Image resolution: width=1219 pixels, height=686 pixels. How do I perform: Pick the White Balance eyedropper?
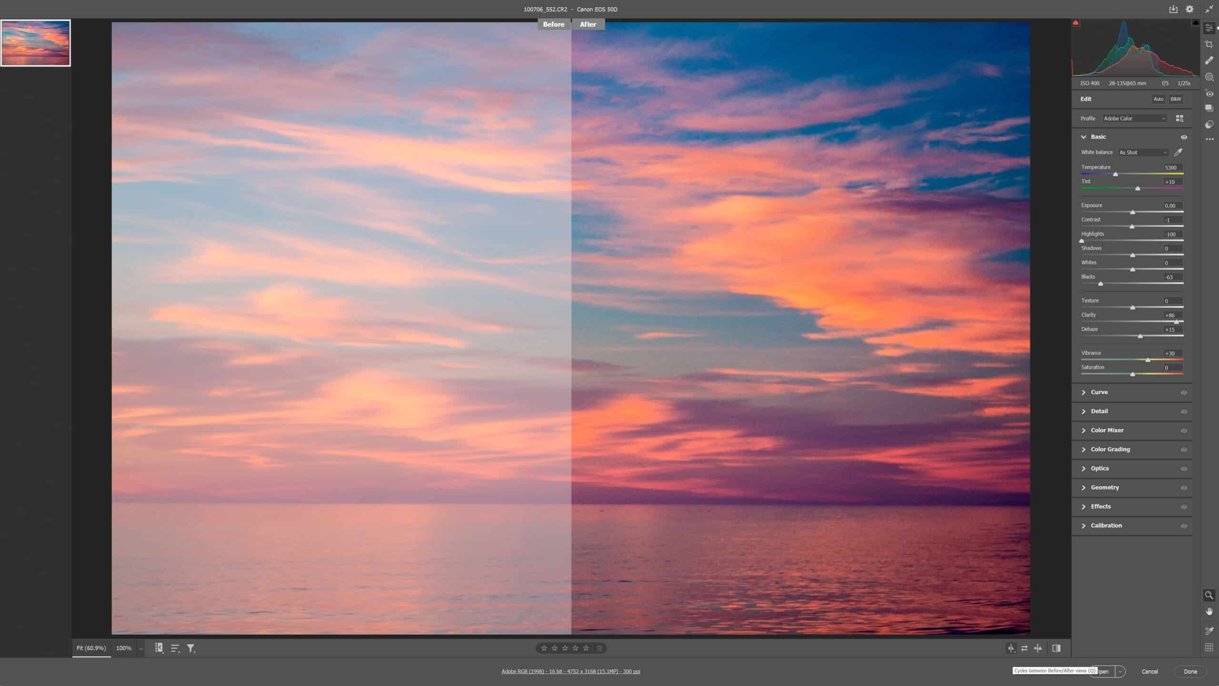(1177, 152)
